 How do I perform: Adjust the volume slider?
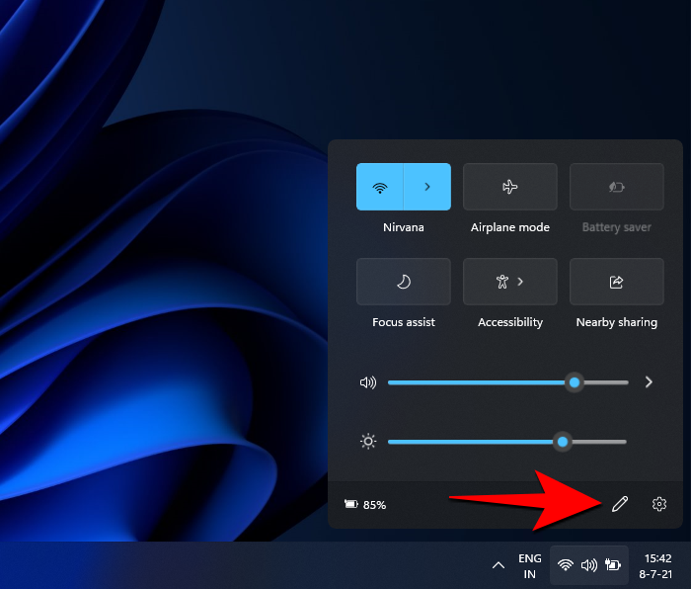coord(508,382)
